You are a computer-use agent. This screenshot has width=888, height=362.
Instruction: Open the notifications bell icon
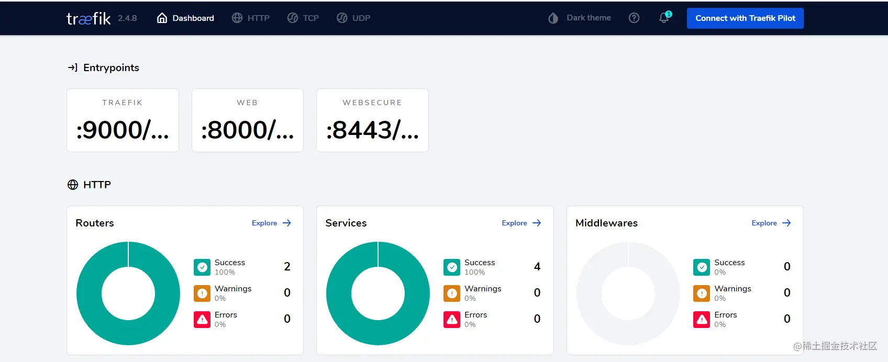click(x=664, y=18)
